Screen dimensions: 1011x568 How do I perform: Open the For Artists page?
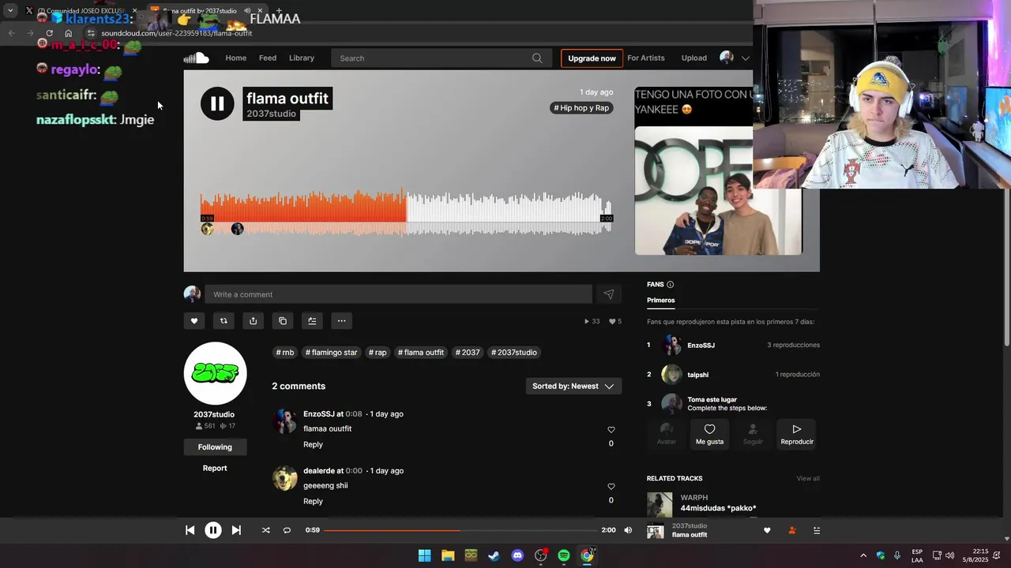646,58
